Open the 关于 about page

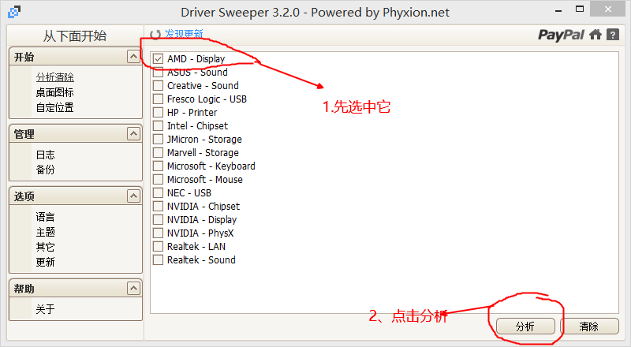click(x=45, y=309)
